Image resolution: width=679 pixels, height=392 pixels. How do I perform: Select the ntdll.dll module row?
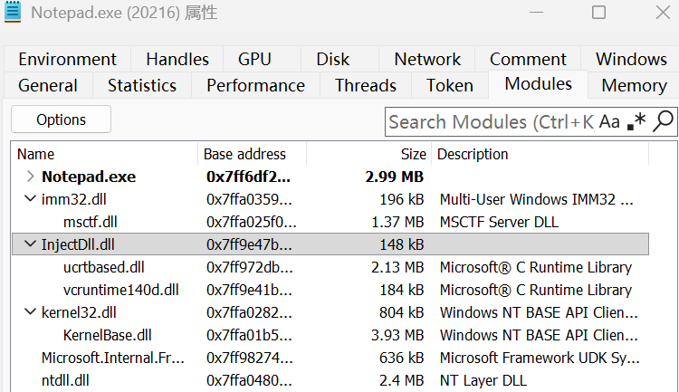pyautogui.click(x=65, y=380)
